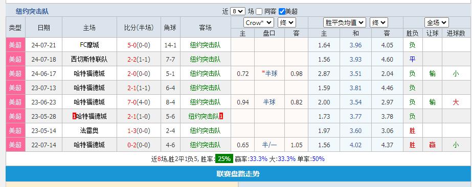Open 西切斯特联队 home team link
472x187 pixels.
(x=89, y=60)
